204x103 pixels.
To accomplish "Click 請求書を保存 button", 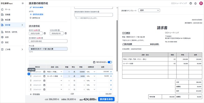I will click(106, 99).
